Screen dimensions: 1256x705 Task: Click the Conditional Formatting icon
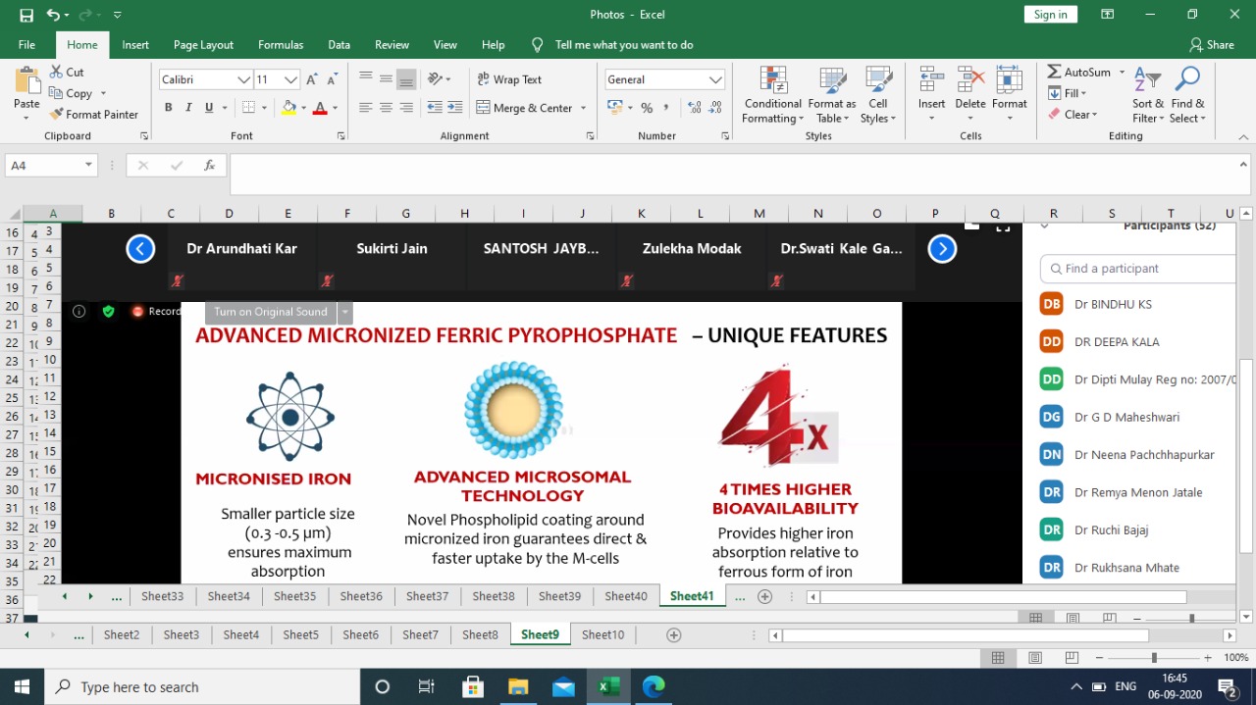pyautogui.click(x=773, y=80)
